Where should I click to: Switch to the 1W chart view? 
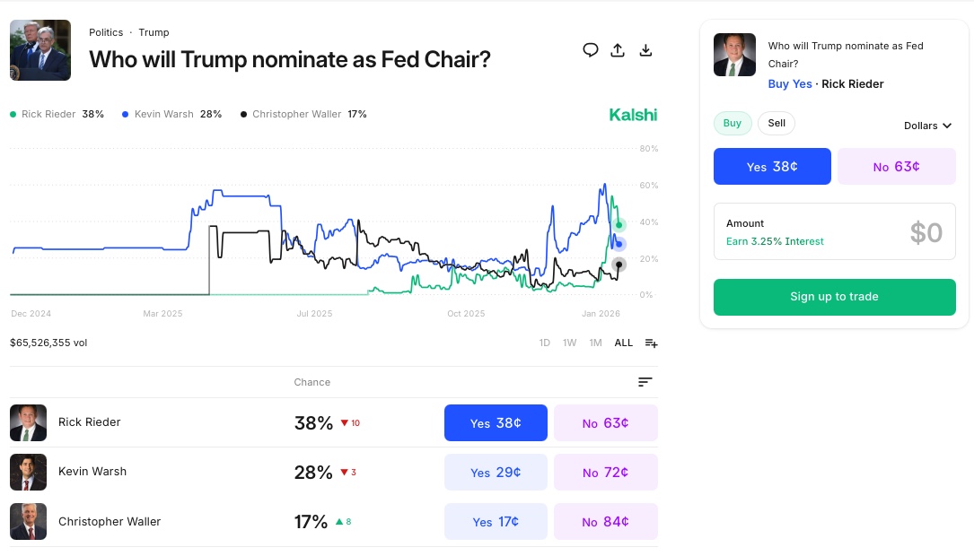click(x=569, y=343)
